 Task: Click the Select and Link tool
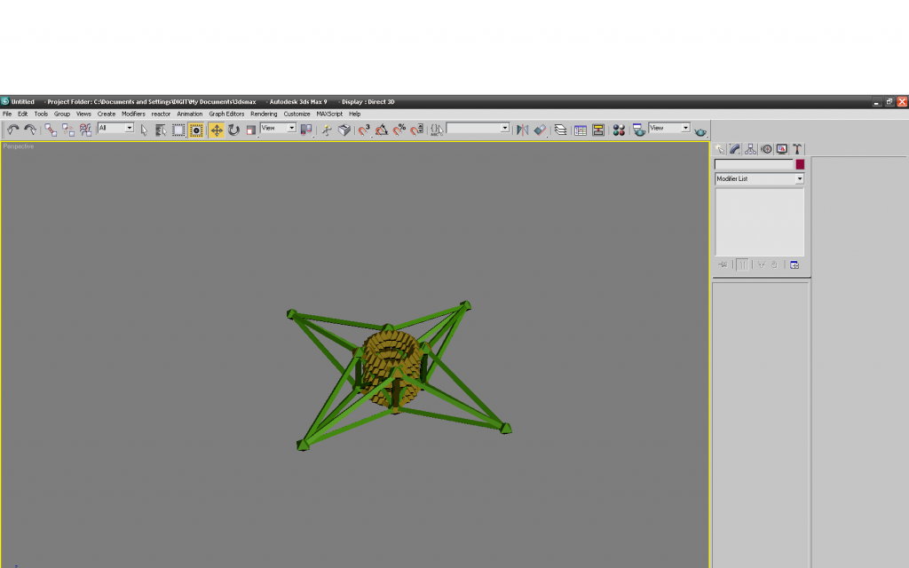pyautogui.click(x=51, y=130)
